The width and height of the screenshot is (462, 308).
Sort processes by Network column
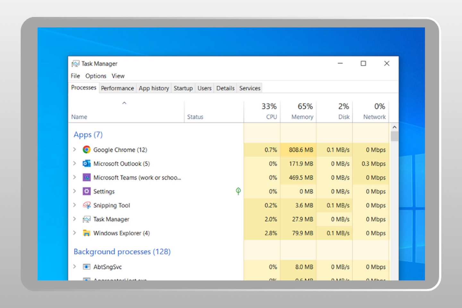pos(371,112)
